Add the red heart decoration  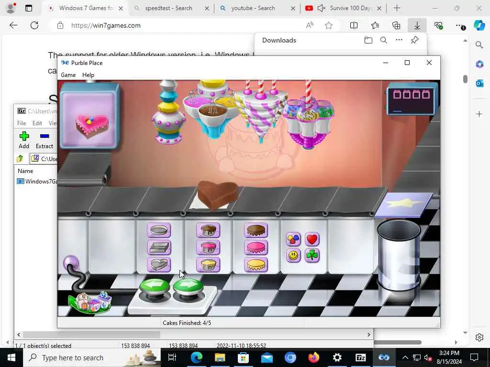click(x=312, y=239)
